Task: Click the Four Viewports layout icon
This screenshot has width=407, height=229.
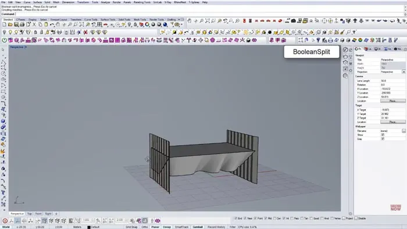Action: (99, 24)
